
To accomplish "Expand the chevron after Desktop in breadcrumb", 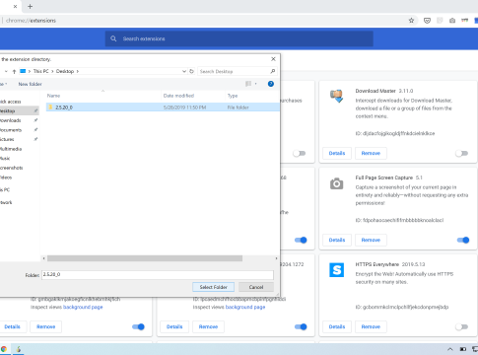I will click(78, 71).
